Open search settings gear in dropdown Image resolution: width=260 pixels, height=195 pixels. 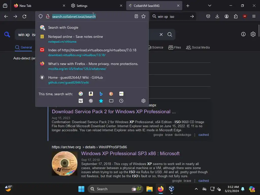(143, 101)
